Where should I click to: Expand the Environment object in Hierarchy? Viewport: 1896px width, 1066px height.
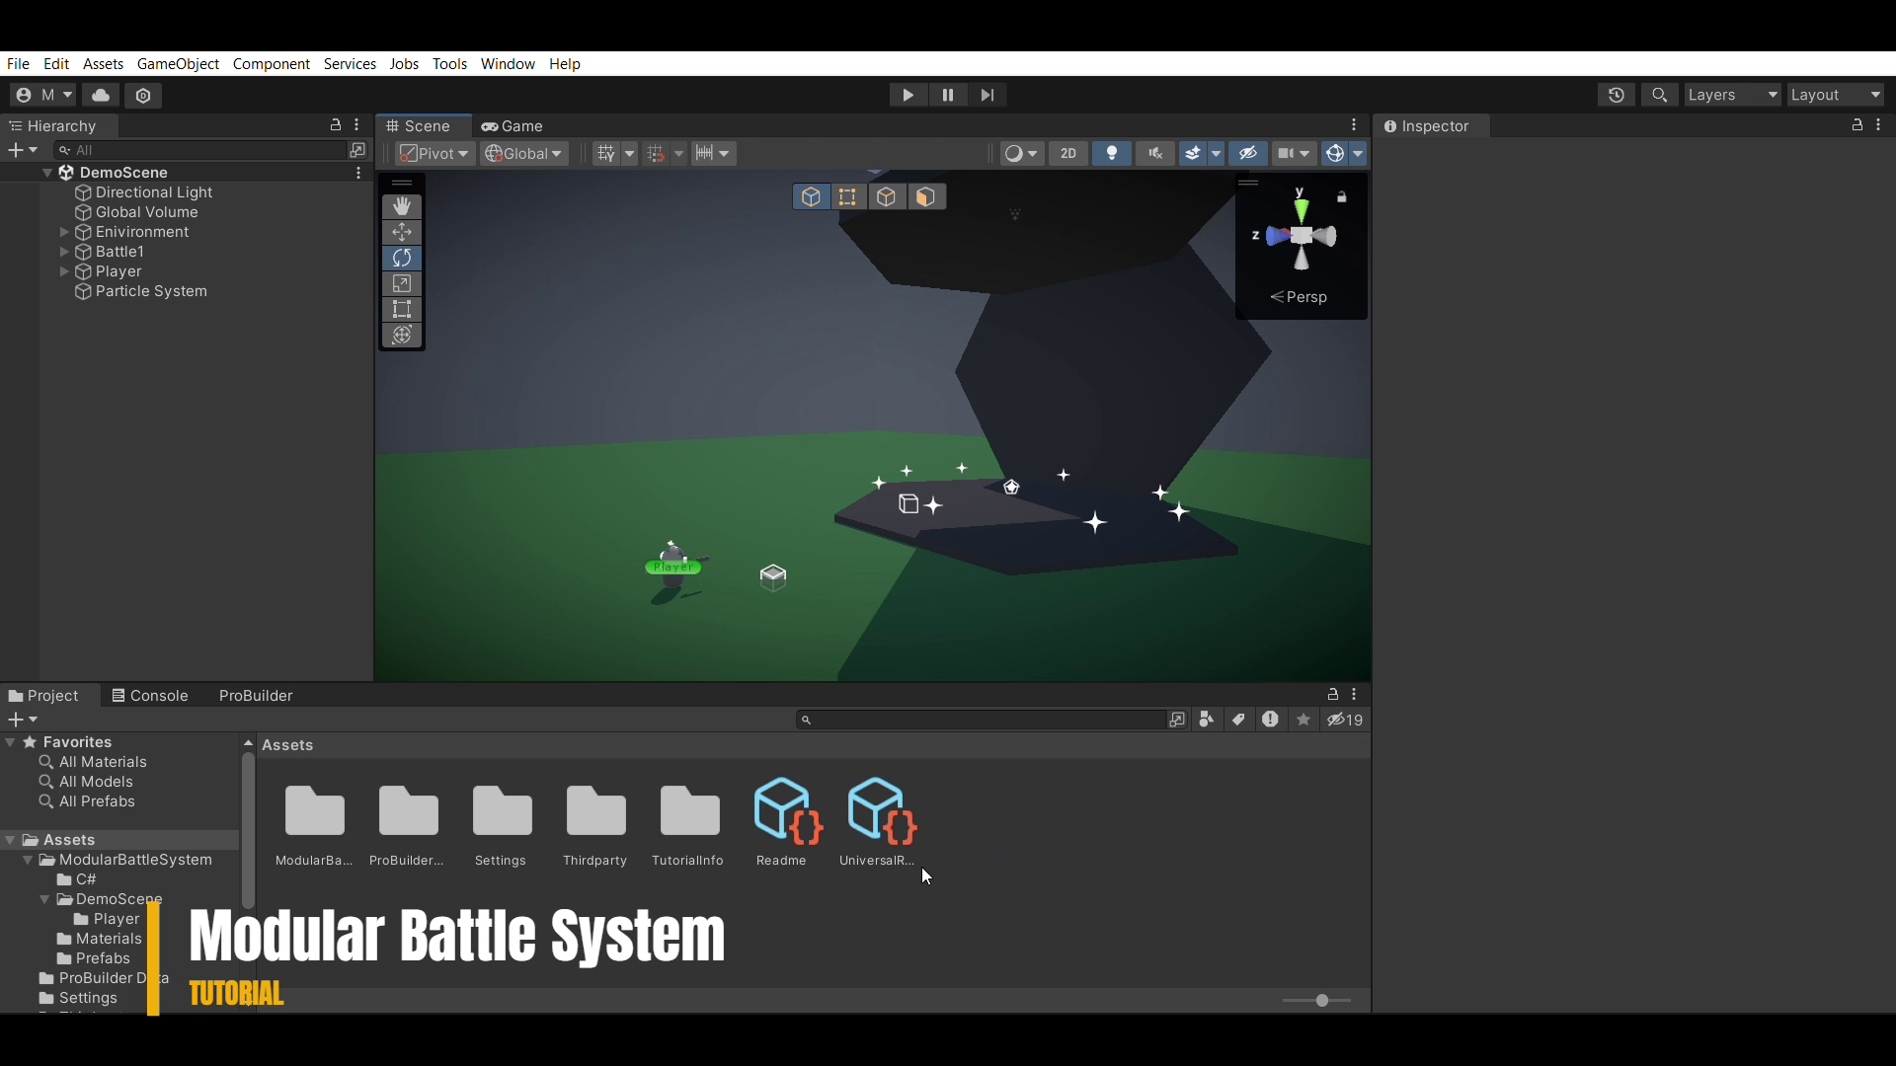(64, 232)
